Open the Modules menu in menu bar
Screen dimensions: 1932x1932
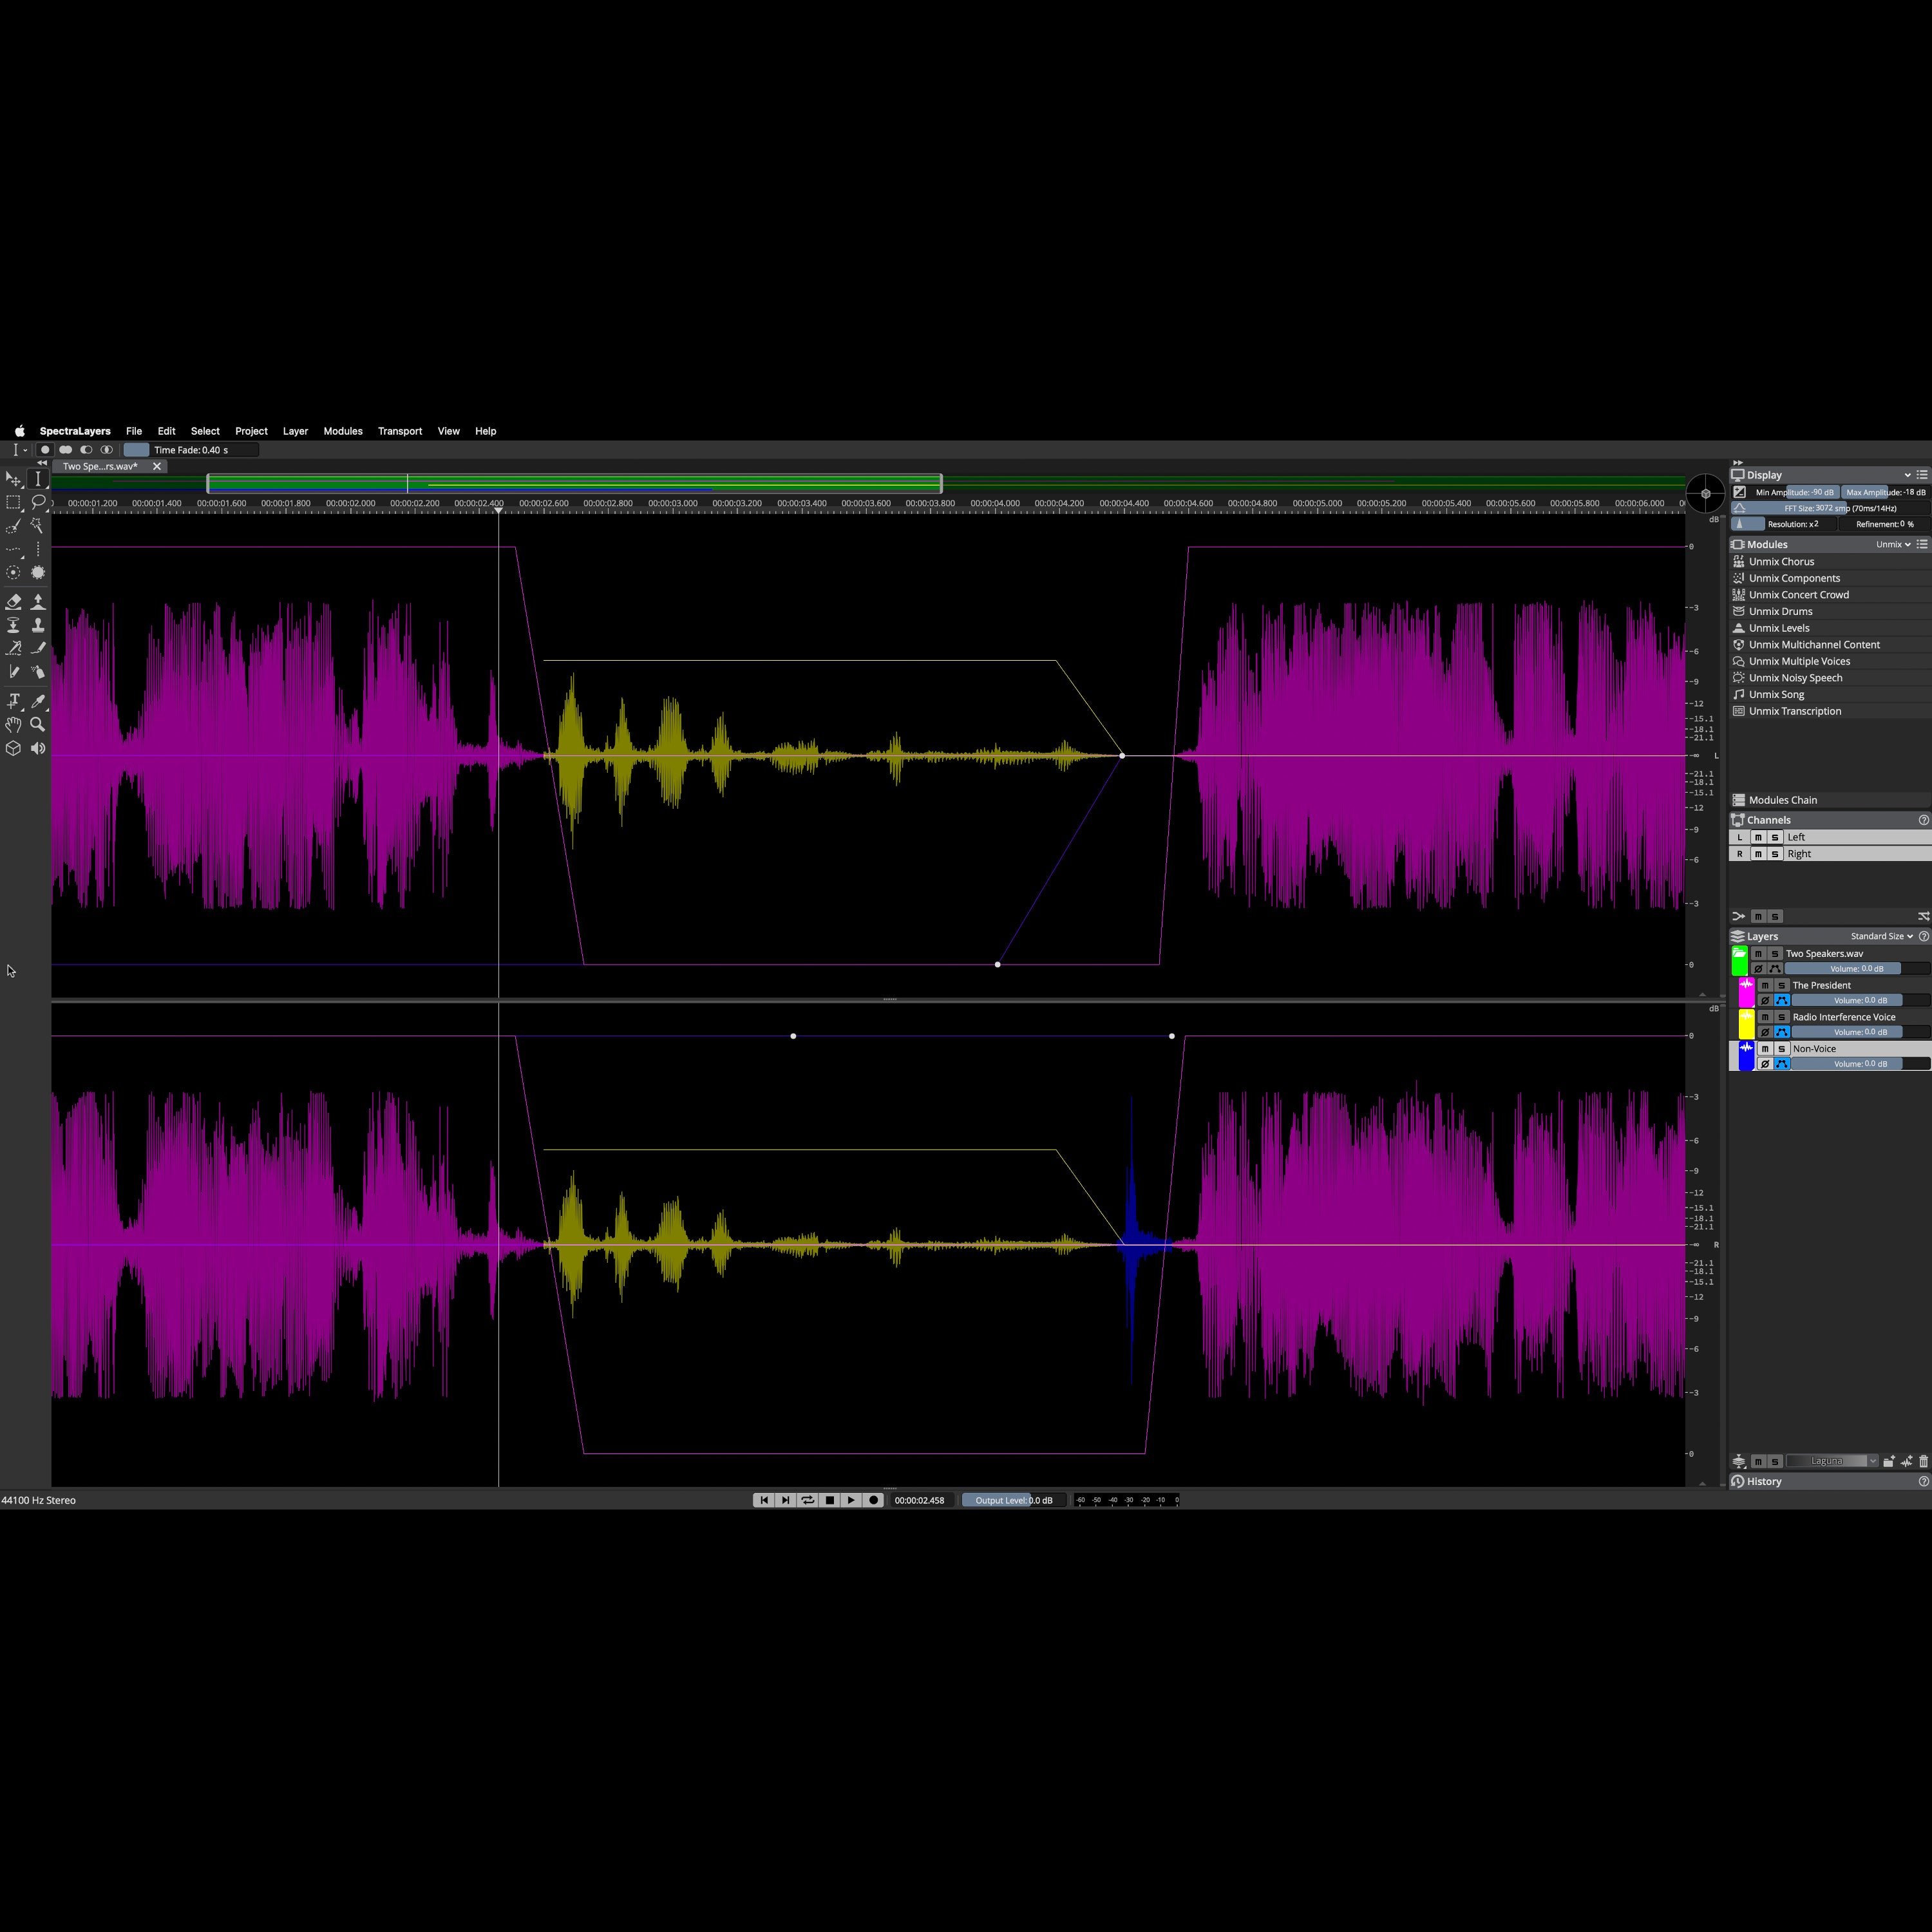(343, 431)
